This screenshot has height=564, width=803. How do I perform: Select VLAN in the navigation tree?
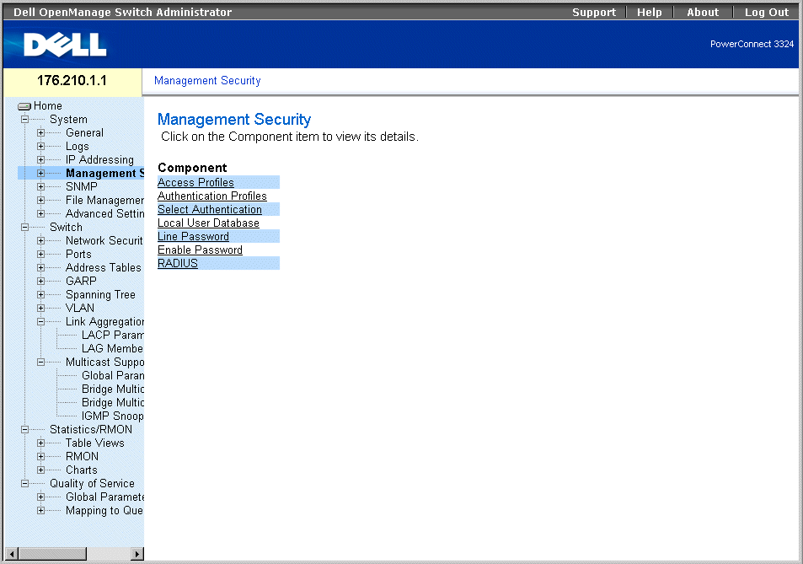[80, 309]
